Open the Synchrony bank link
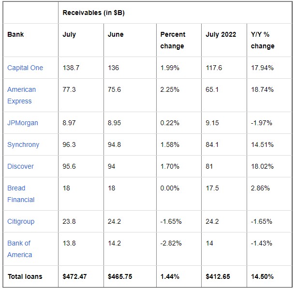The image size is (295, 289). (23, 144)
